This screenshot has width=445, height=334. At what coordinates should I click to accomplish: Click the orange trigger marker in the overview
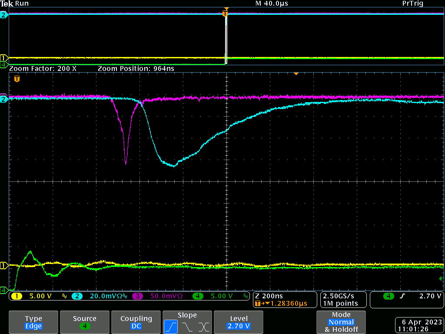coord(225,14)
